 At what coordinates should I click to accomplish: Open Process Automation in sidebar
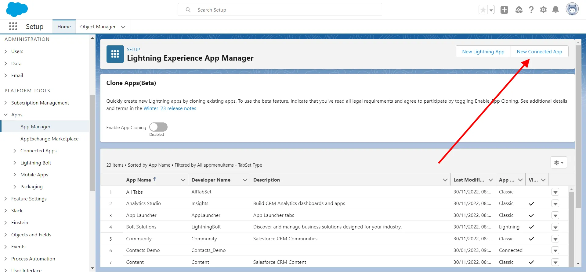[33, 259]
